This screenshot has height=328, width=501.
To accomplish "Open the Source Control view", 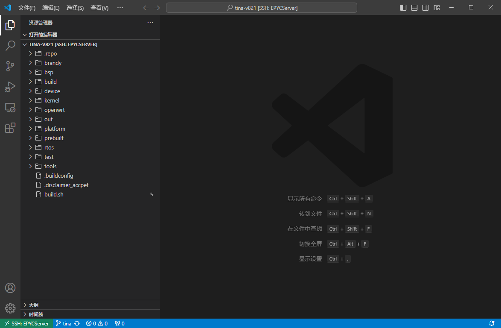I will pyautogui.click(x=10, y=66).
